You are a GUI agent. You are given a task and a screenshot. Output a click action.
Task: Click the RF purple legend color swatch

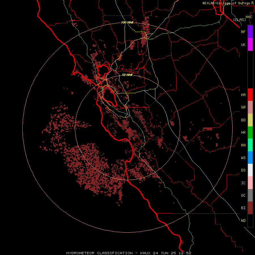point(250,32)
